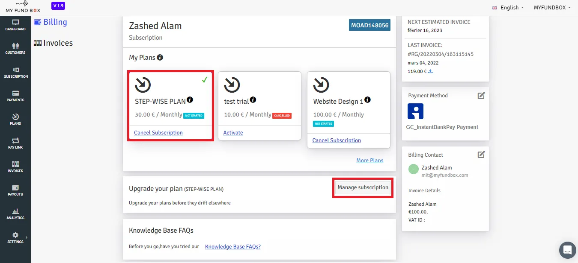This screenshot has width=578, height=263.
Task: Open the Dashboard sidebar icon
Action: click(15, 25)
